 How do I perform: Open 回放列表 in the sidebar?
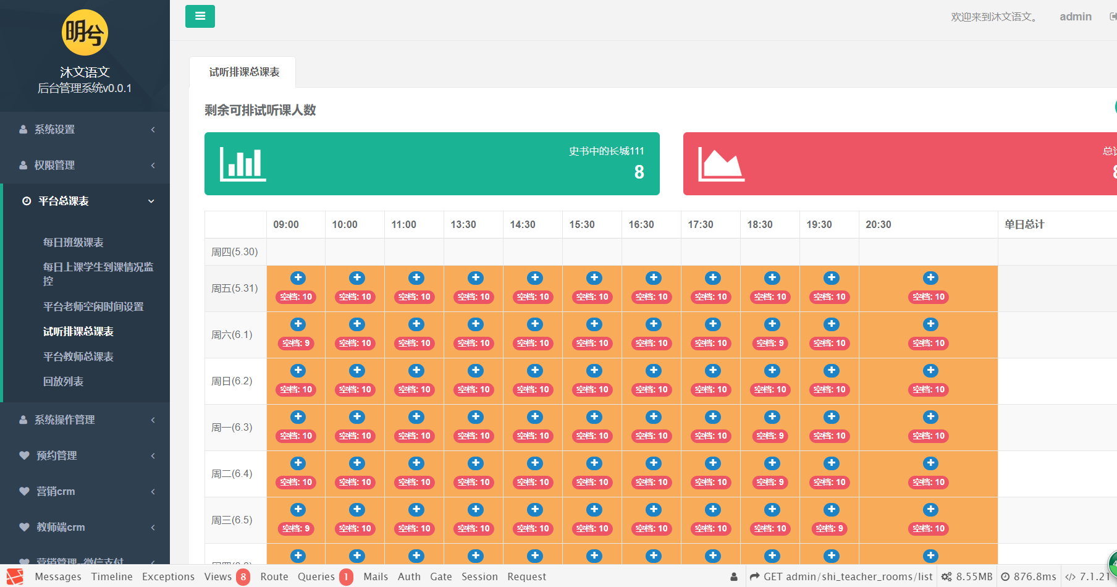tap(63, 381)
